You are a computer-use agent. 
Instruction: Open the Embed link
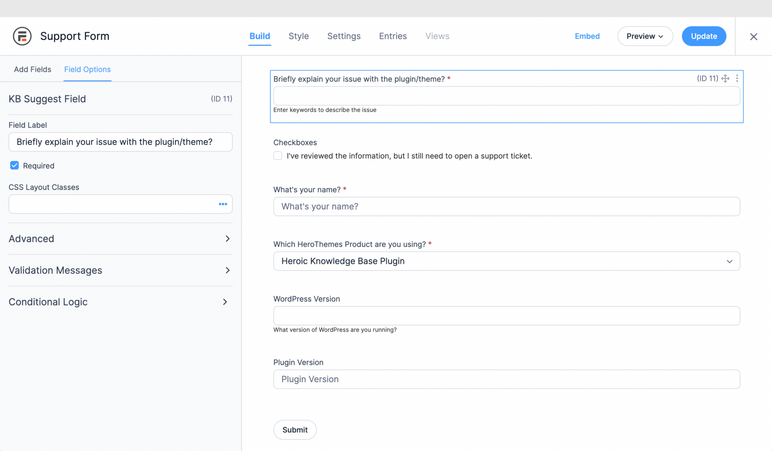tap(587, 36)
